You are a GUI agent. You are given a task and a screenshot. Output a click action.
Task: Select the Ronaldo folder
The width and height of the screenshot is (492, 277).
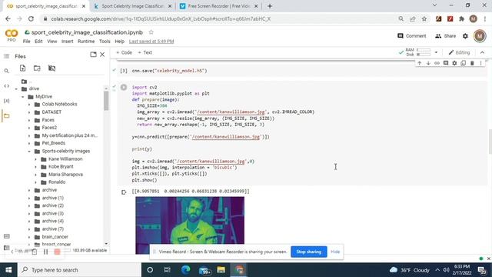[x=57, y=182]
